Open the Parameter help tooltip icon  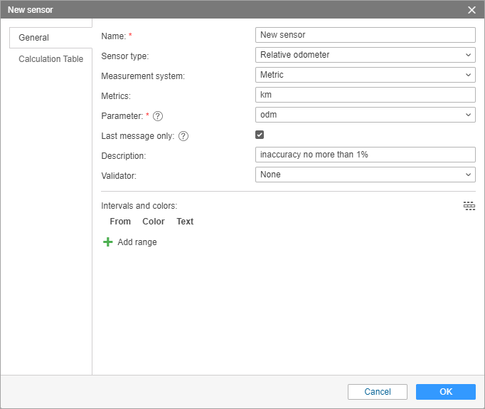158,116
